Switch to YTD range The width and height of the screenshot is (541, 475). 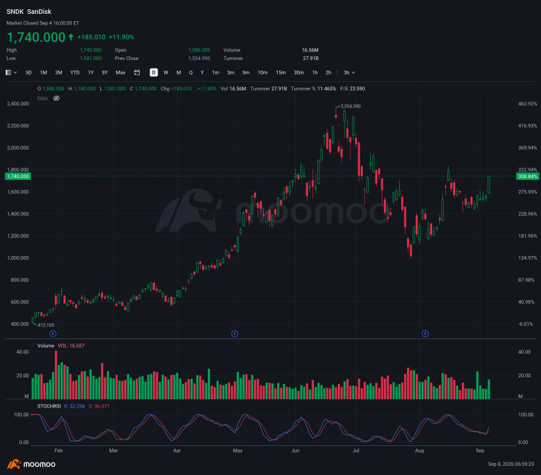click(75, 73)
